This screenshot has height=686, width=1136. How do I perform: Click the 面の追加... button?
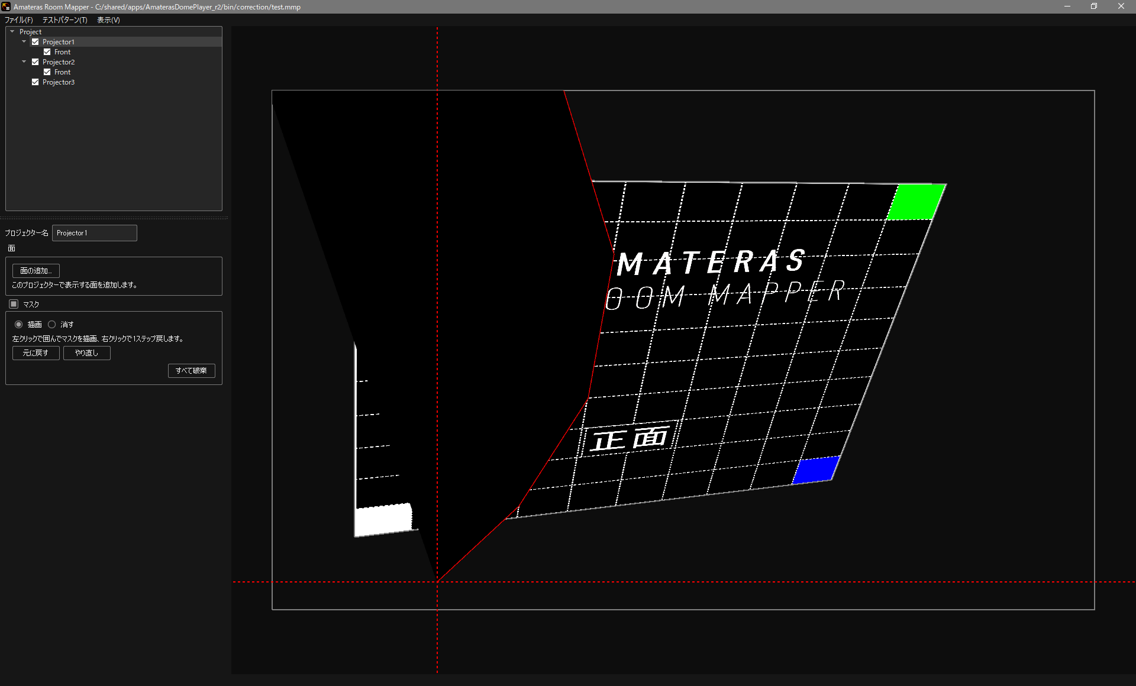tap(36, 271)
